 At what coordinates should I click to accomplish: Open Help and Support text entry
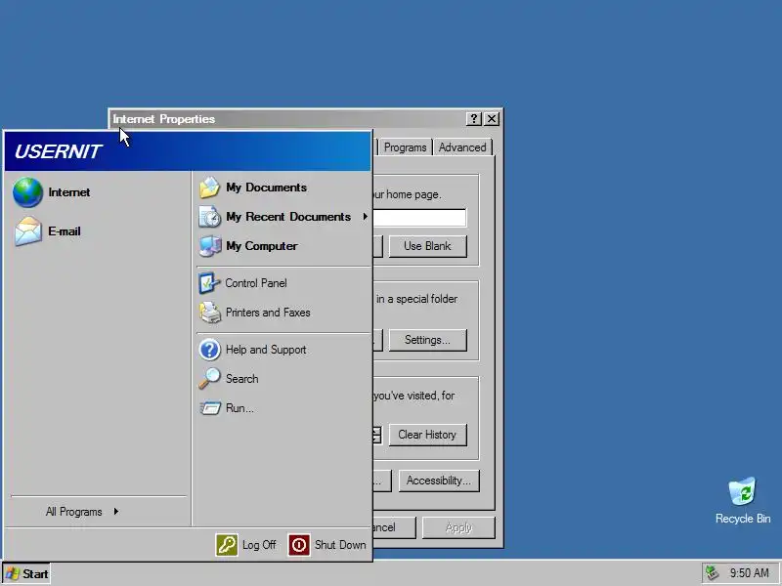coord(266,350)
